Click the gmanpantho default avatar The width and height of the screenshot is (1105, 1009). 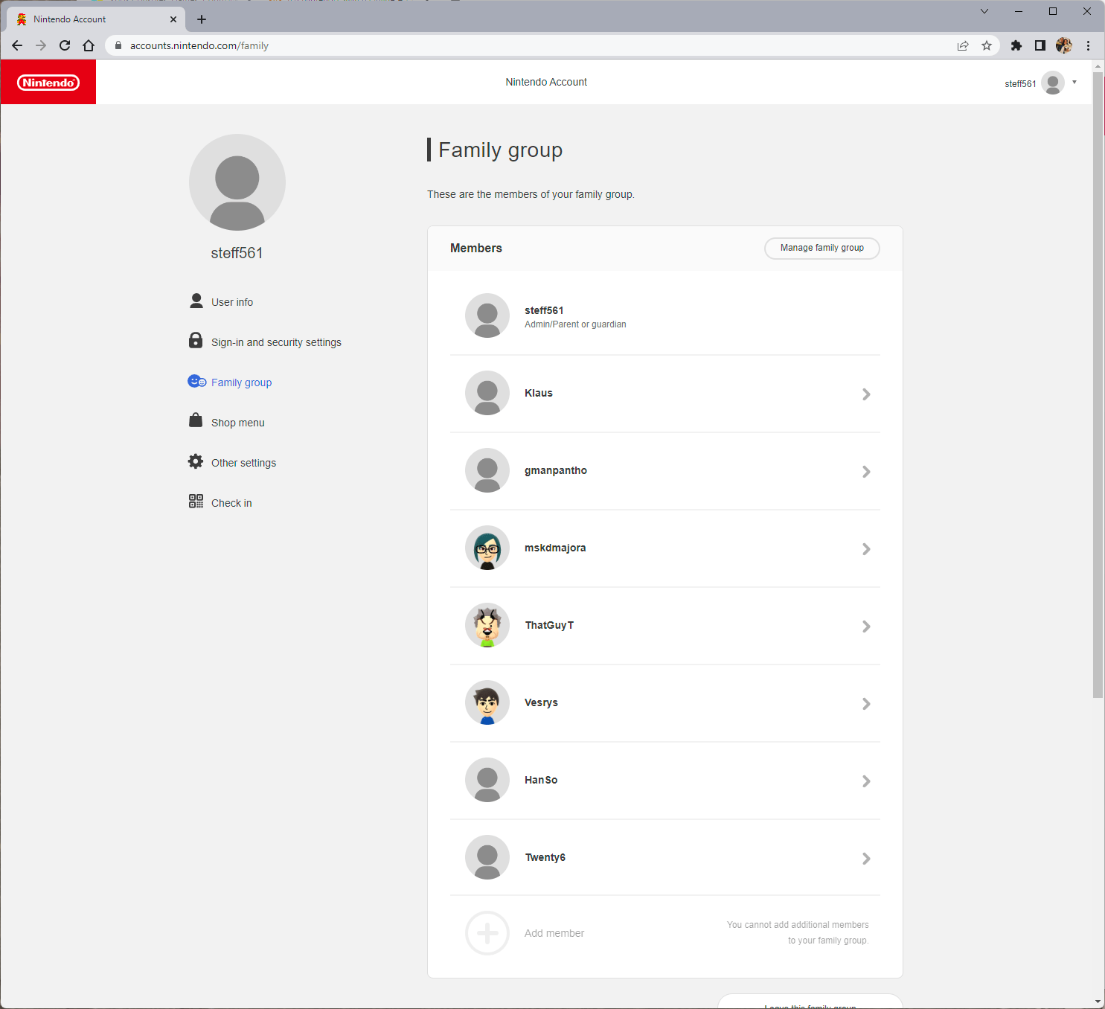tap(487, 470)
